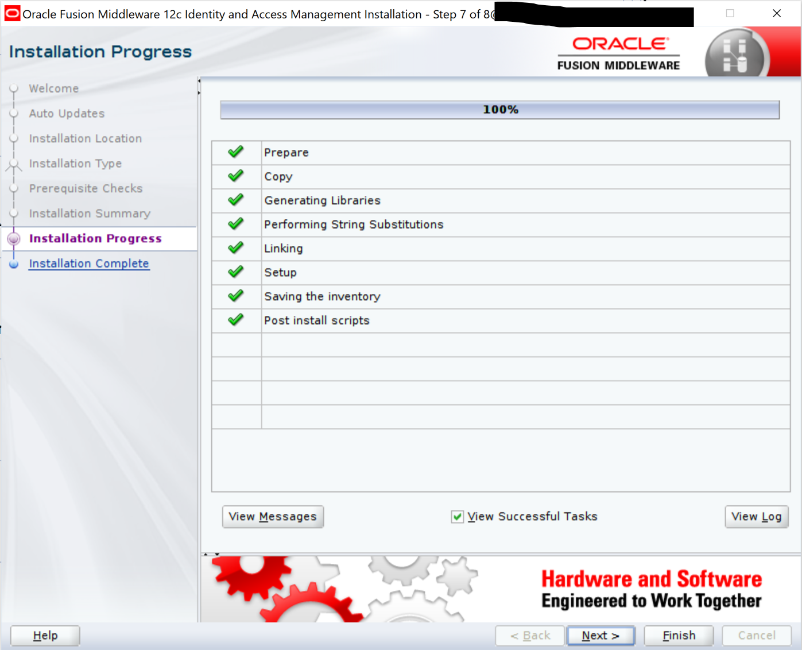The image size is (802, 650).
Task: Click checkmark next to Linking task
Action: coord(235,248)
